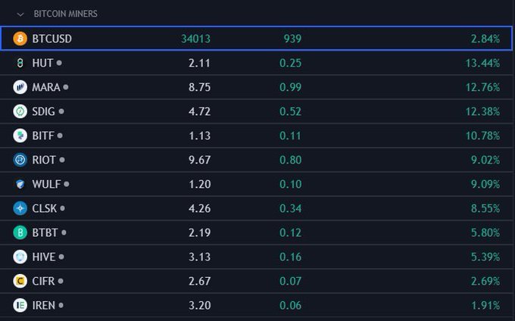This screenshot has height=321, width=515.
Task: Click the WULF shield logo icon
Action: (x=20, y=184)
